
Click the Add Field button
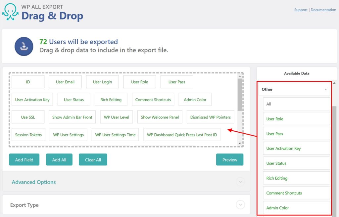point(24,159)
